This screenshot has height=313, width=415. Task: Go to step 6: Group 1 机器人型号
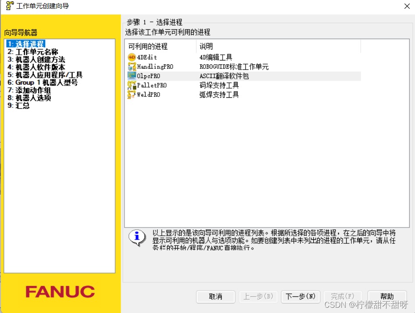[x=43, y=82]
